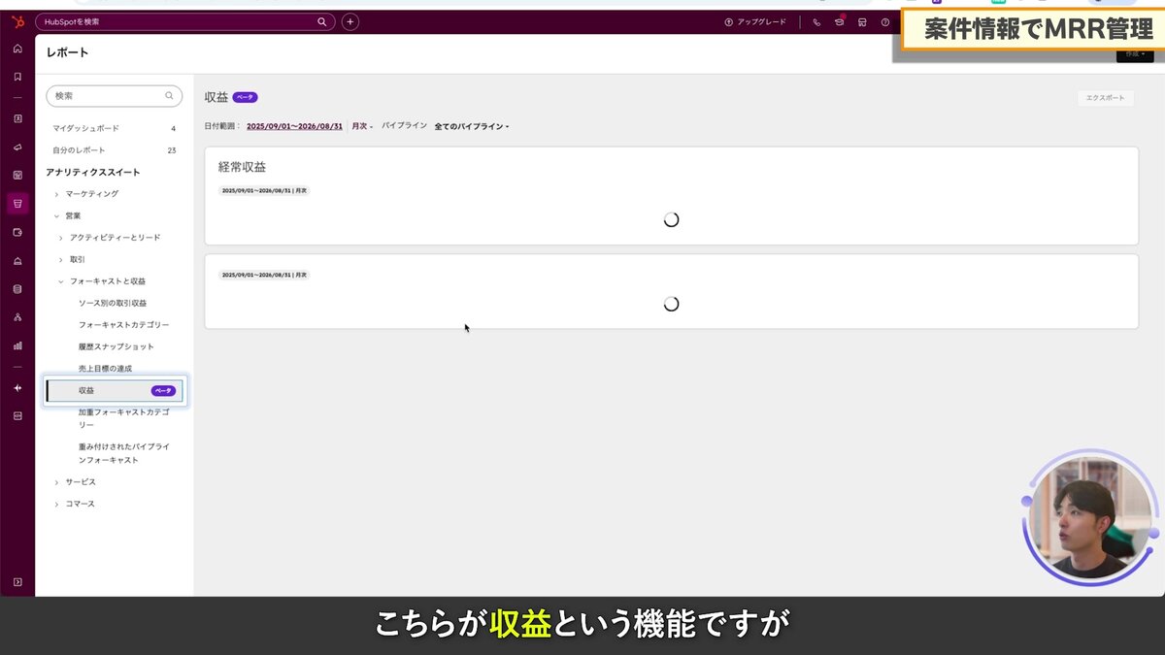Open the Workflows automation icon in the left rail
Image resolution: width=1165 pixels, height=655 pixels.
[17, 316]
